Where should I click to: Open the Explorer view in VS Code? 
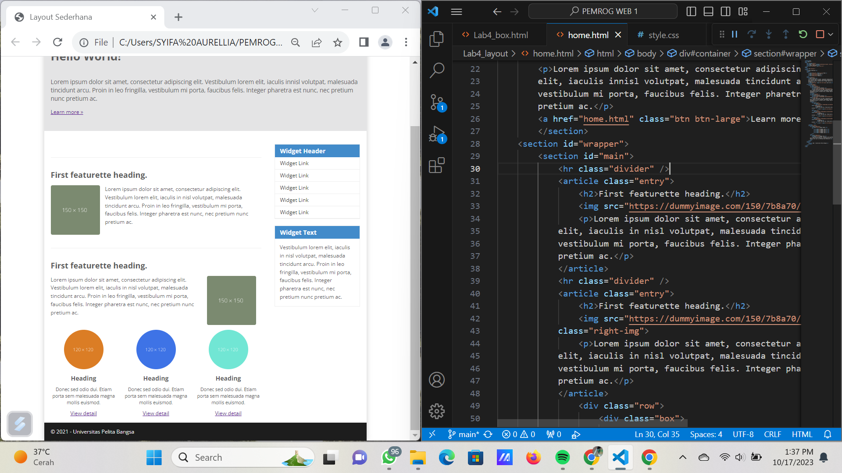tap(437, 39)
